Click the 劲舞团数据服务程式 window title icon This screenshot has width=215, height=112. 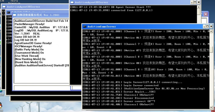(x=14, y=15)
